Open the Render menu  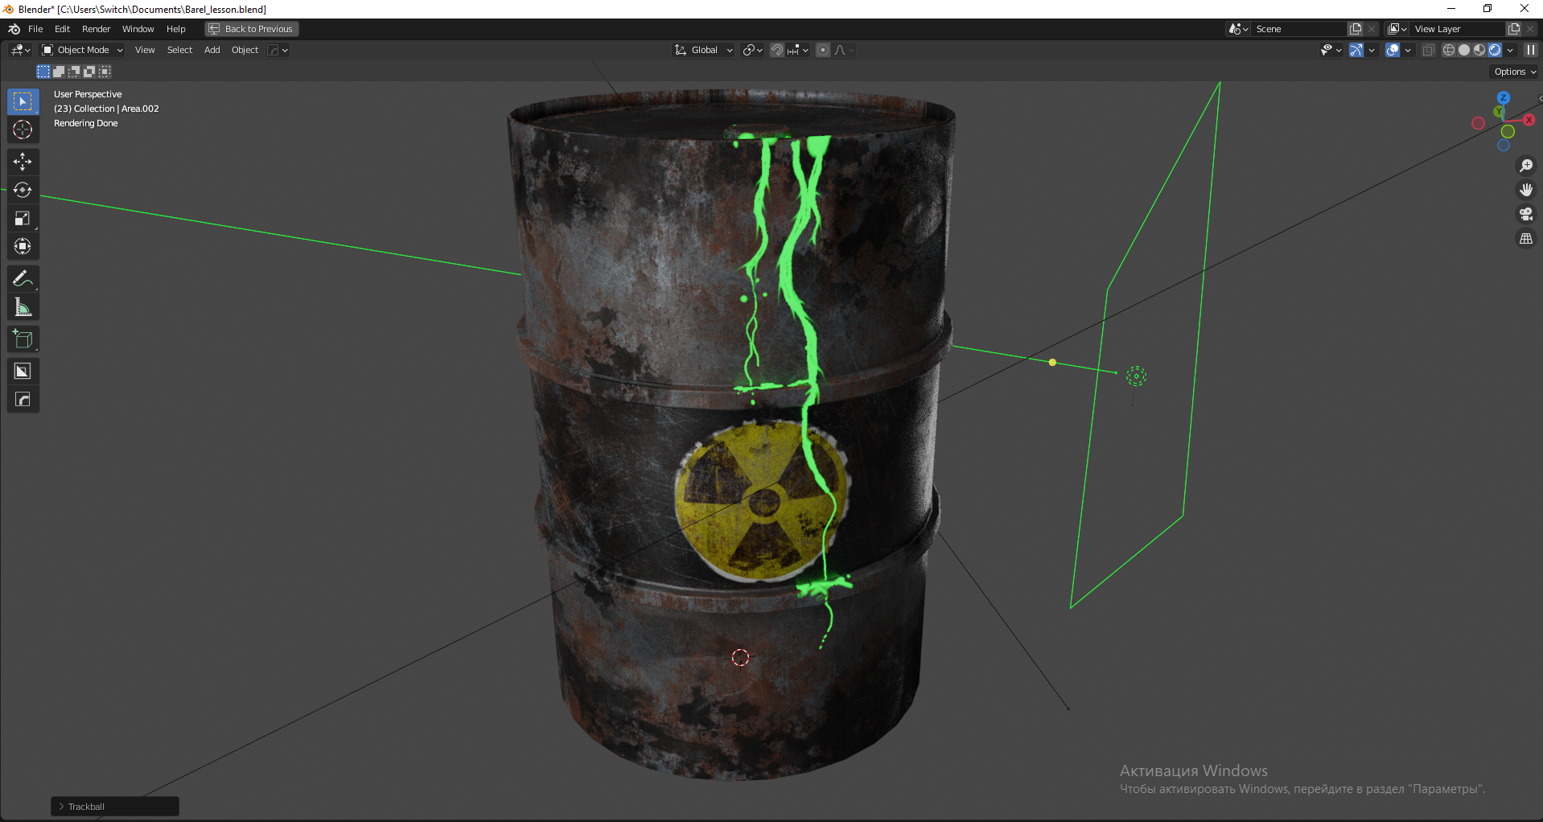point(96,29)
